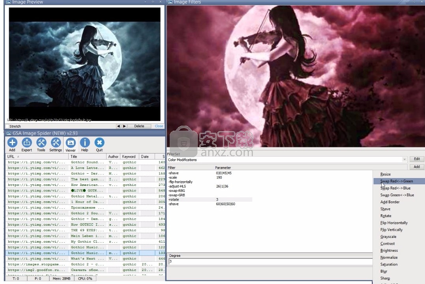Select Shave from the filter menu
The width and height of the screenshot is (425, 284).
pos(385,209)
